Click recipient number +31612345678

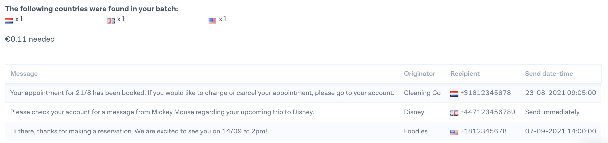tap(485, 93)
